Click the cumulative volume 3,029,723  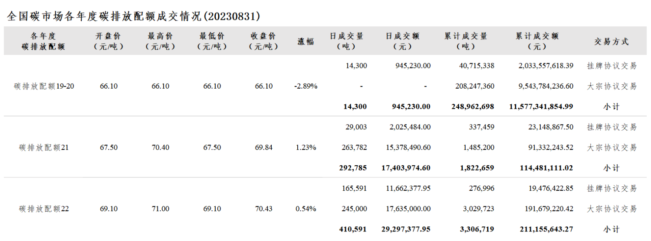point(479,209)
